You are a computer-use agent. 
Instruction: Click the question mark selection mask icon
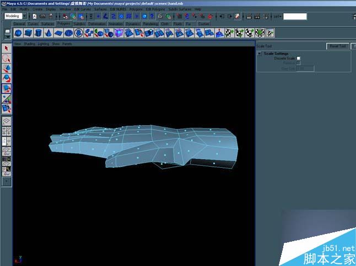(152, 17)
